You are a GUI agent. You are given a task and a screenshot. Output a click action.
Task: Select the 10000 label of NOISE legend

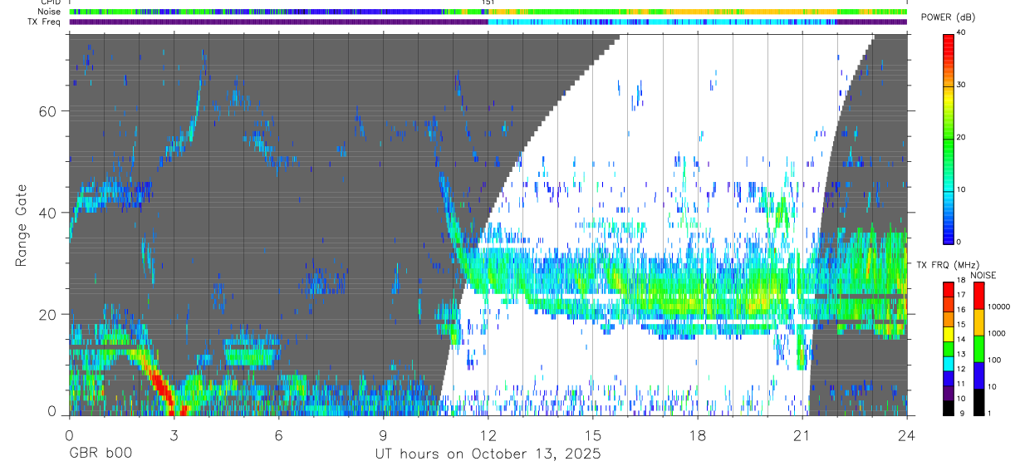pos(1001,307)
